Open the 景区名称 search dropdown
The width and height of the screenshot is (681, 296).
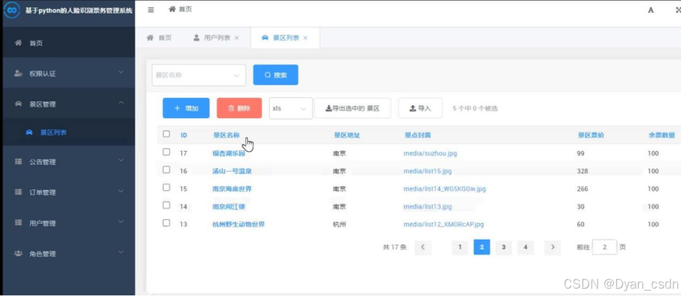click(199, 75)
